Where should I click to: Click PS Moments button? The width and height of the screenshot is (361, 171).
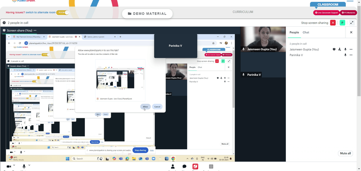tap(348, 13)
